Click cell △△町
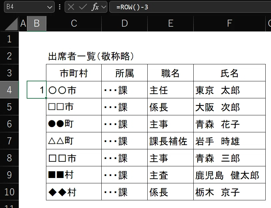Screen dimensions: 271x208 (x=74, y=141)
